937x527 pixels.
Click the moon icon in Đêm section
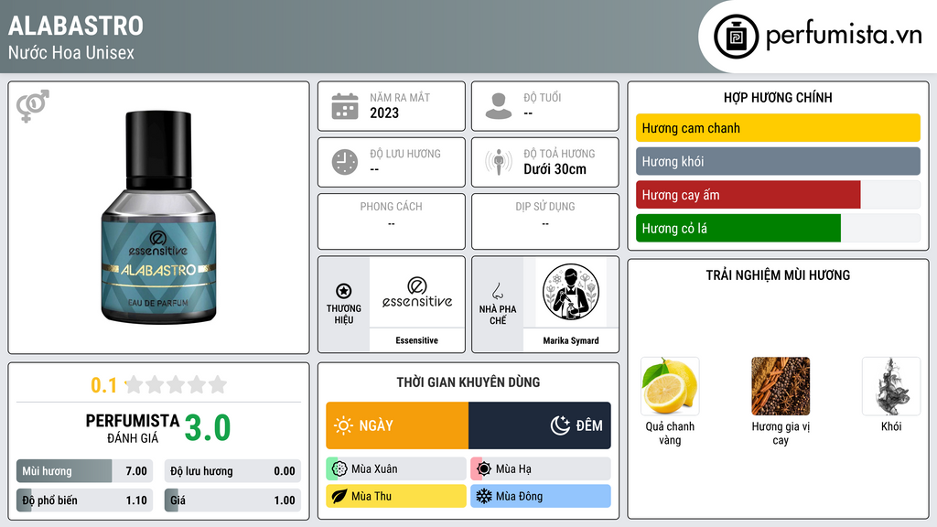tap(560, 425)
